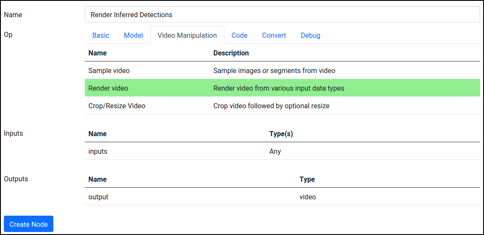The image size is (484, 235).
Task: Switch to the Code tab
Action: click(239, 35)
